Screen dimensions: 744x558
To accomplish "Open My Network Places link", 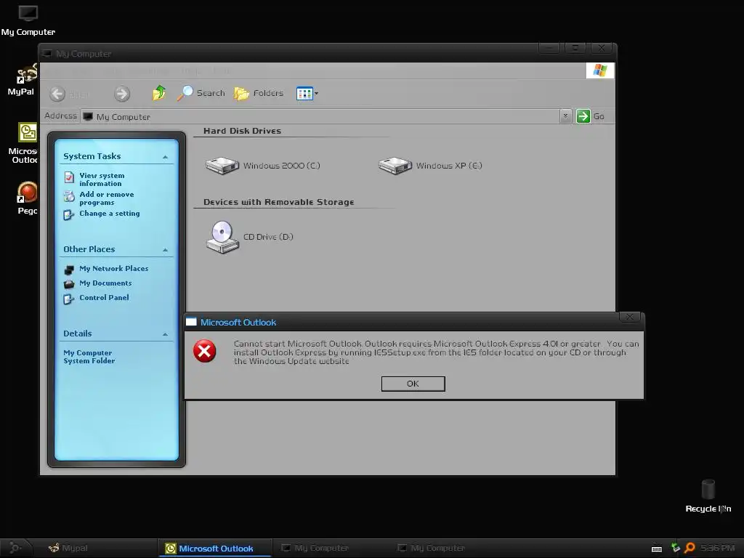I will tap(114, 269).
